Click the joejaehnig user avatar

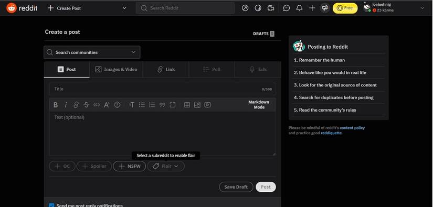tap(367, 7)
